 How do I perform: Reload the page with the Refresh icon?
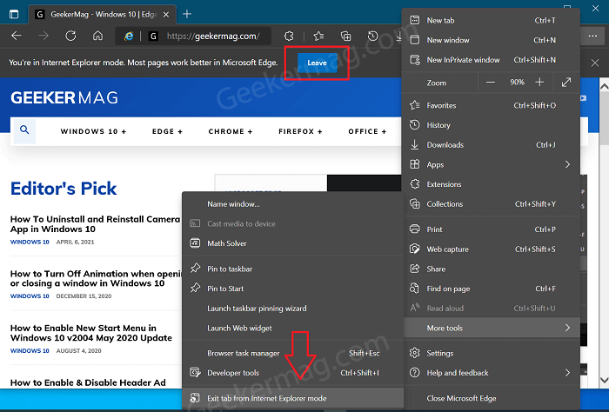click(70, 37)
